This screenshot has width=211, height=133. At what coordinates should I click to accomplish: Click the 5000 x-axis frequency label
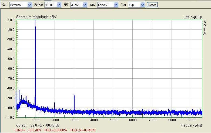(113, 120)
